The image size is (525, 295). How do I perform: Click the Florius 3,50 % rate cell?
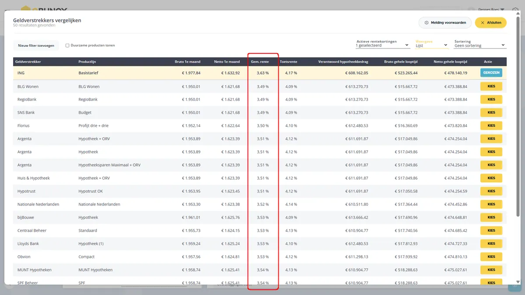pyautogui.click(x=263, y=126)
